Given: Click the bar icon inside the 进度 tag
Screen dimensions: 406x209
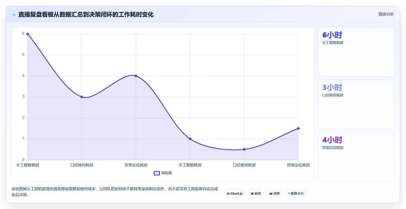Looking at the screenshot, I should [x=271, y=193].
